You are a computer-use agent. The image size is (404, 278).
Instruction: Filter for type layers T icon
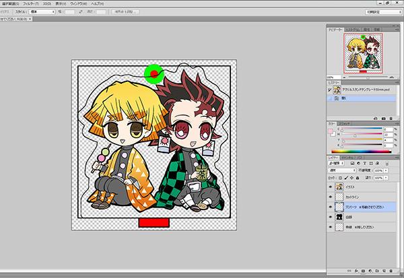[x=364, y=163]
